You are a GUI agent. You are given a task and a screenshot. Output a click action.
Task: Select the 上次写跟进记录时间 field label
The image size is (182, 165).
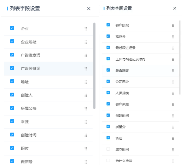pos(130,59)
